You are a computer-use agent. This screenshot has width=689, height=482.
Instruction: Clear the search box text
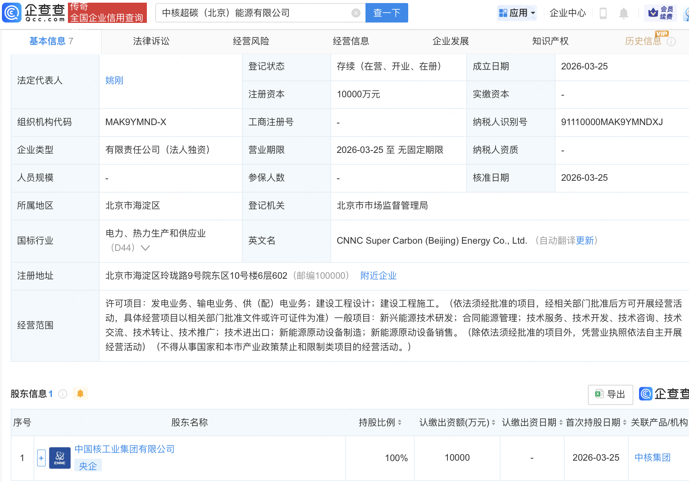tap(356, 13)
